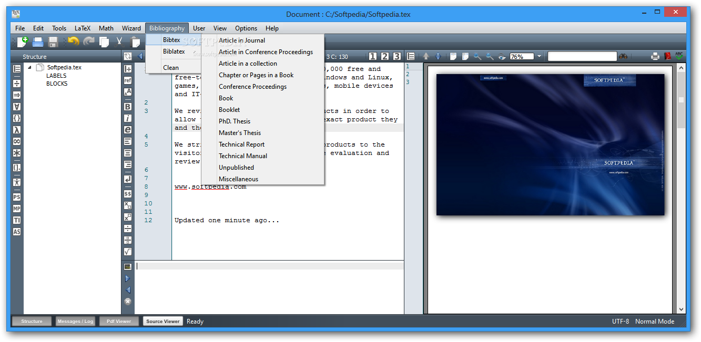Image resolution: width=701 pixels, height=342 pixels.
Task: Choose Clean from Bibliography menu
Action: click(x=174, y=67)
